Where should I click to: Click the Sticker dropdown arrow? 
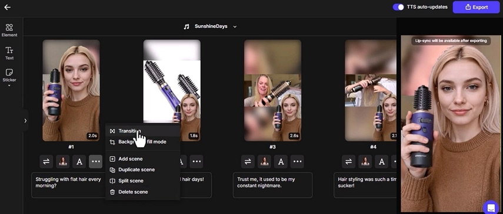9,86
